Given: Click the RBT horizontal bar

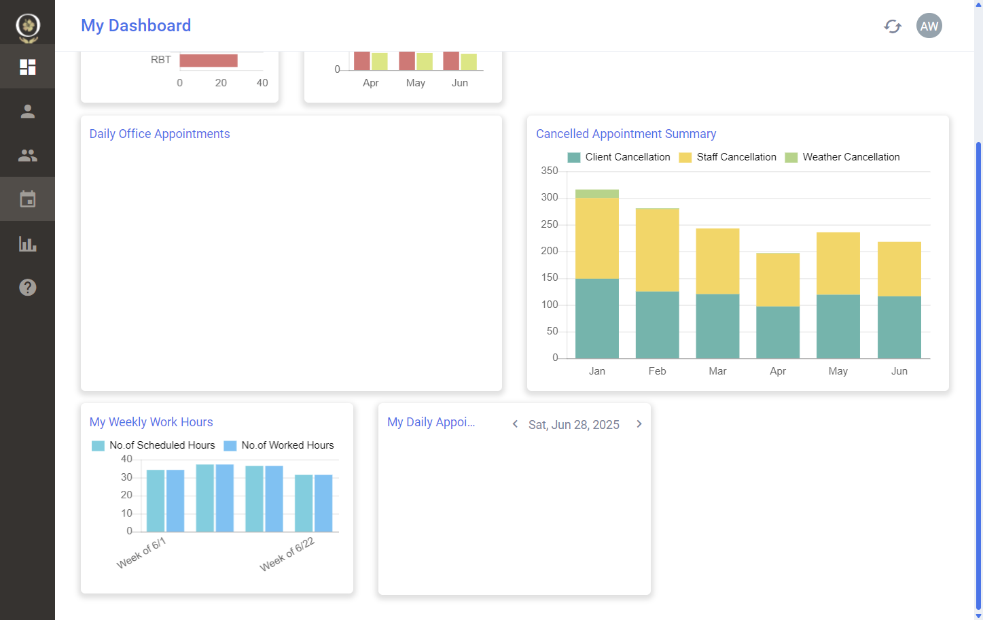Looking at the screenshot, I should point(209,61).
